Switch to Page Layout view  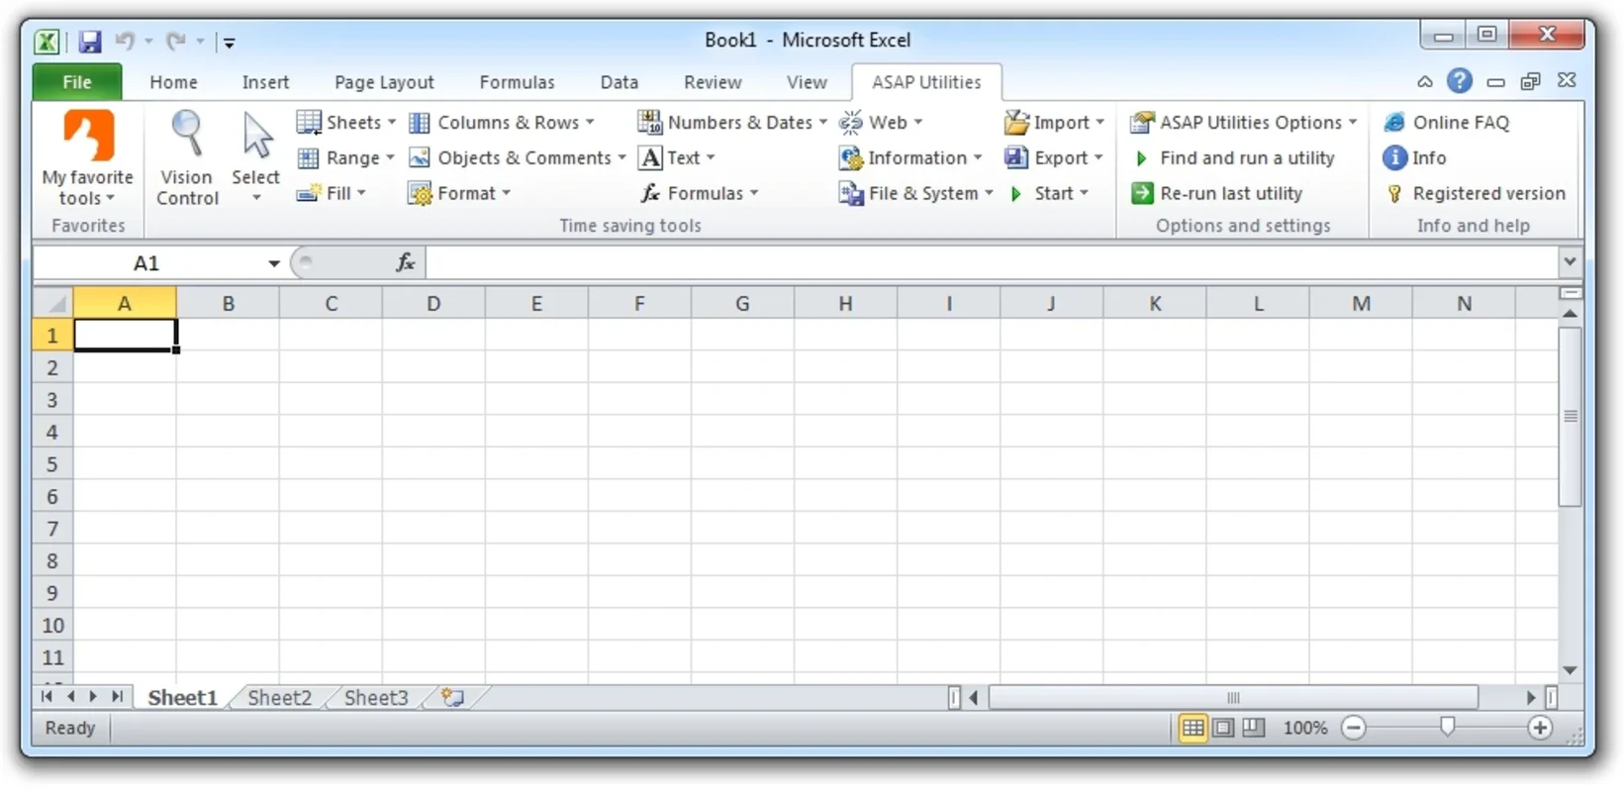click(x=1223, y=729)
